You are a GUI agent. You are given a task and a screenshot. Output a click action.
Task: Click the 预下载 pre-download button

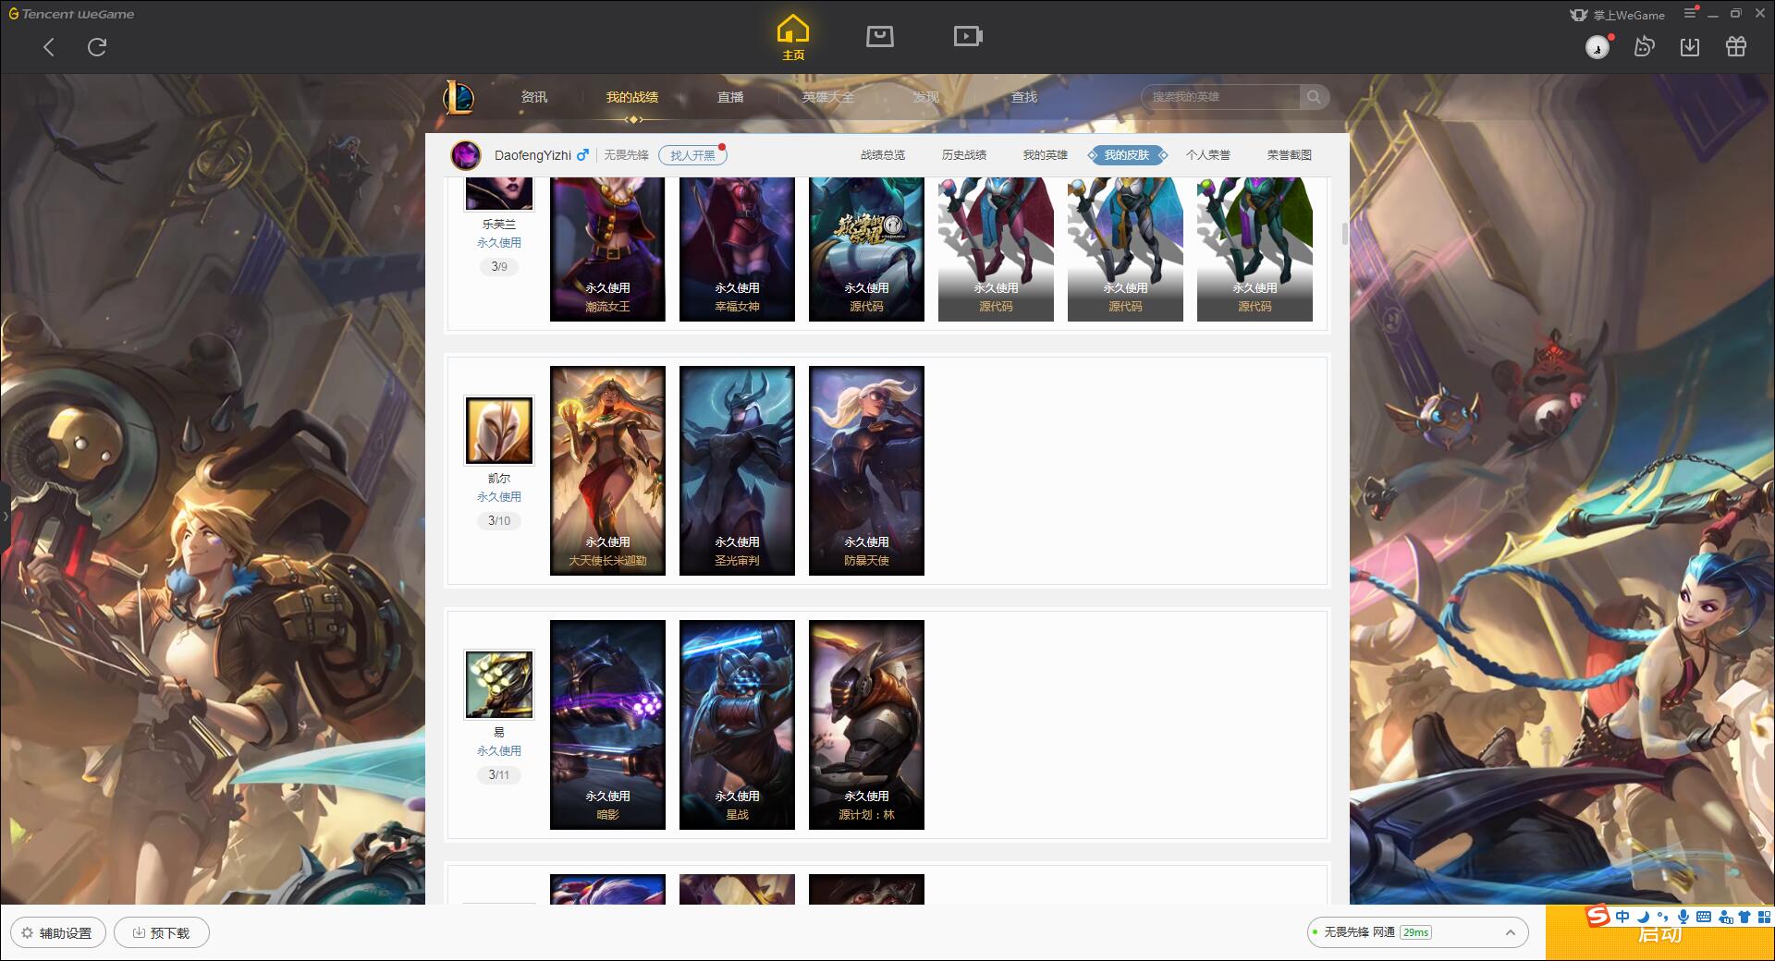[162, 933]
